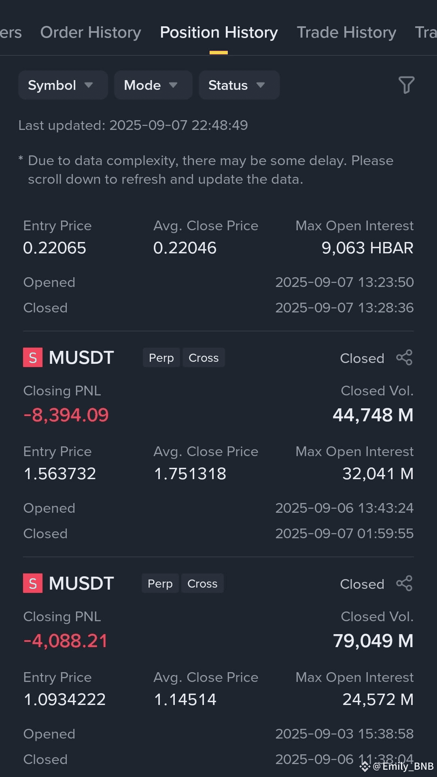Switch to the Trade History tab
The height and width of the screenshot is (777, 437).
[x=346, y=32]
